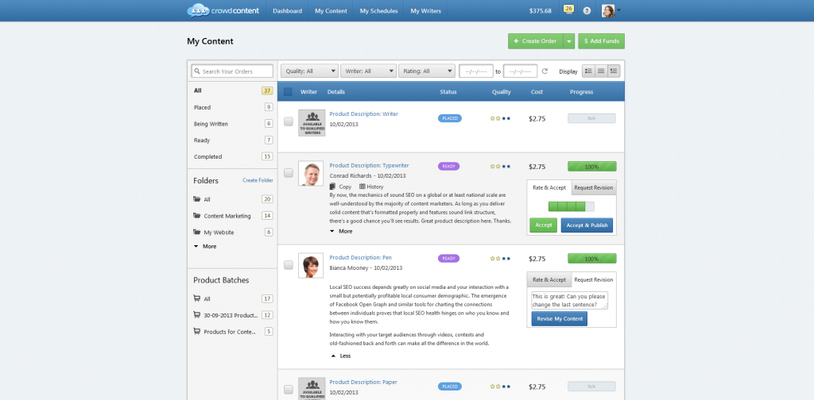
Task: Switch to Request Revision tab for Typewriter
Action: coord(593,187)
